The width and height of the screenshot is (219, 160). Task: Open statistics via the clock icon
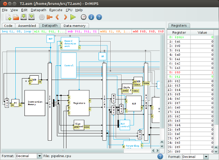tap(84, 17)
